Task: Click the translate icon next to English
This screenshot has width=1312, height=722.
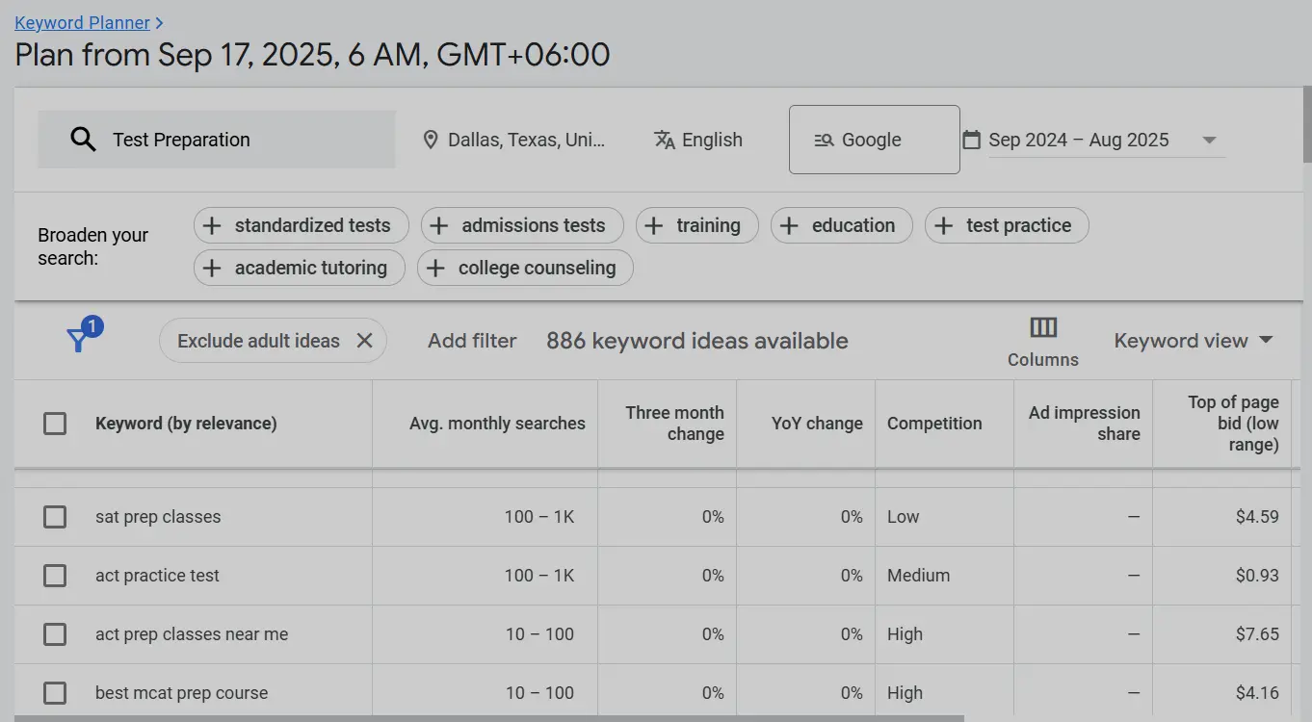Action: 664,139
